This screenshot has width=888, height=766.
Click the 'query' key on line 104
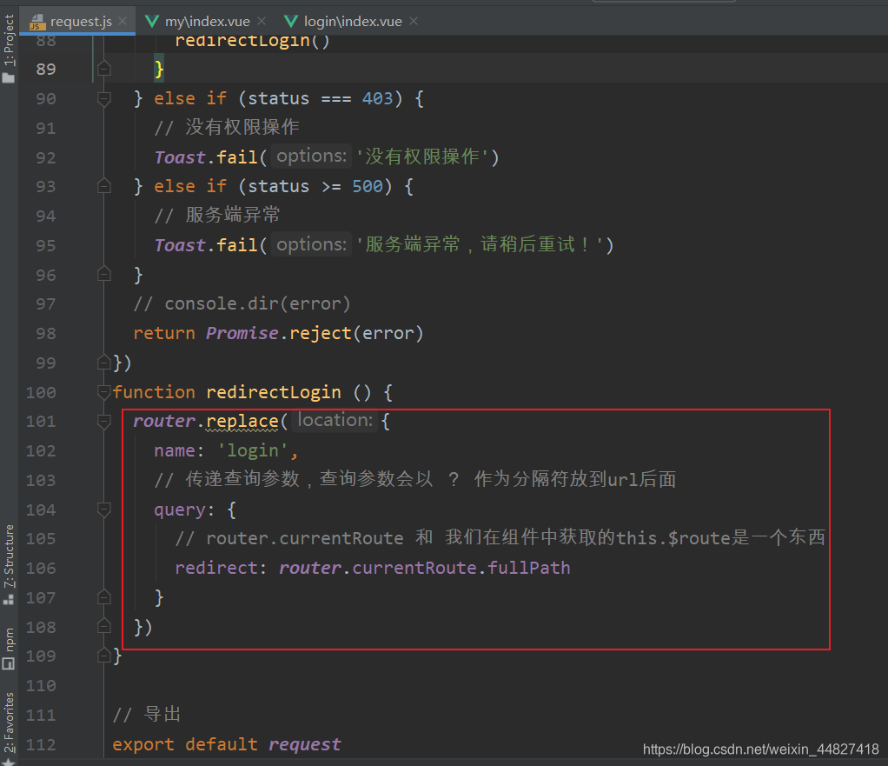pyautogui.click(x=180, y=510)
